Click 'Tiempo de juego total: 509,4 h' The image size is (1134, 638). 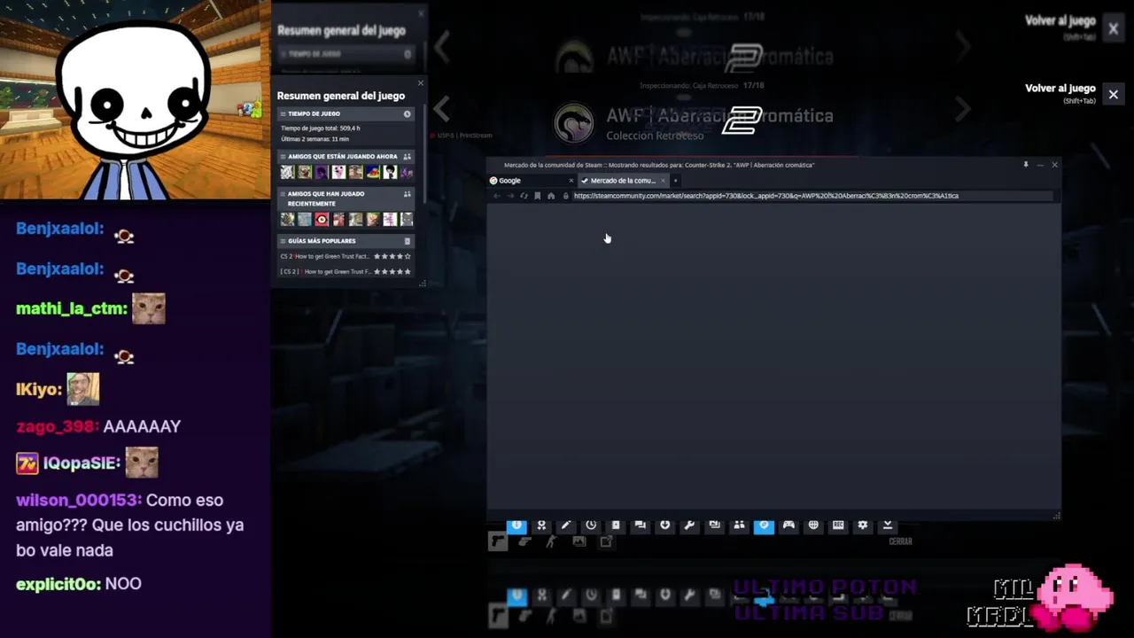321,128
